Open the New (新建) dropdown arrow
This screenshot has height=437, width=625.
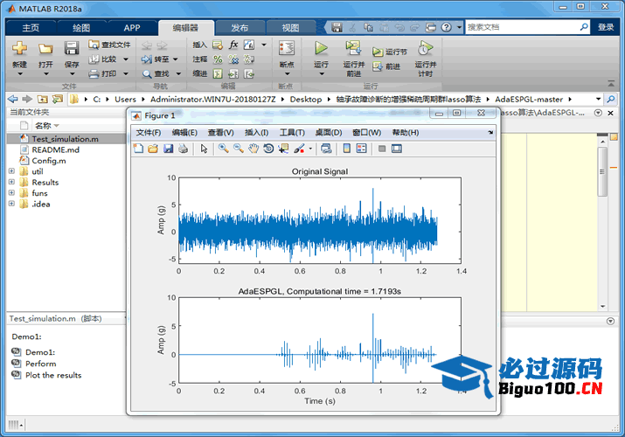point(19,74)
